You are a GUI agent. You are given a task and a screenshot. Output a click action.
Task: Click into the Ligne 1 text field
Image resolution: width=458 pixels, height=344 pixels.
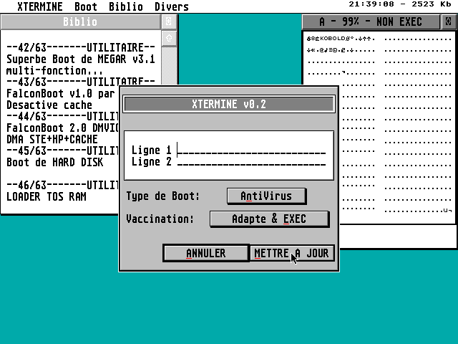coord(252,150)
